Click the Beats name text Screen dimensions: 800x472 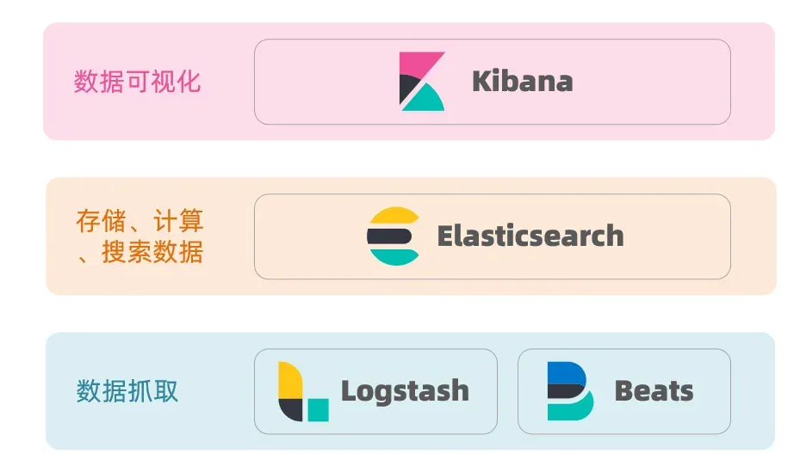(x=654, y=391)
